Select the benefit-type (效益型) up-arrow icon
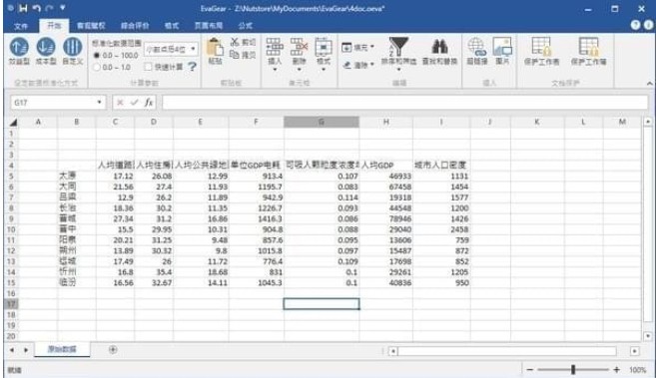This screenshot has width=656, height=378. (x=19, y=46)
